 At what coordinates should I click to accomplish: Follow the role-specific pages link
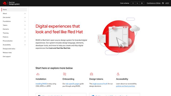coord(72,84)
